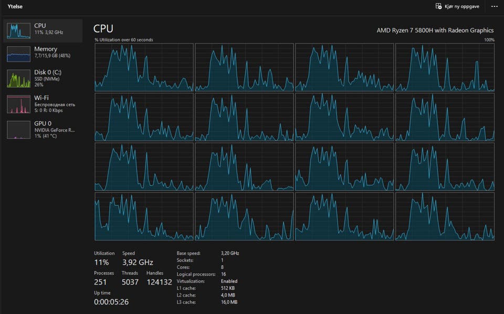Image resolution: width=504 pixels, height=314 pixels.
Task: Select the 'Memory' sidebar label
Action: 46,49
